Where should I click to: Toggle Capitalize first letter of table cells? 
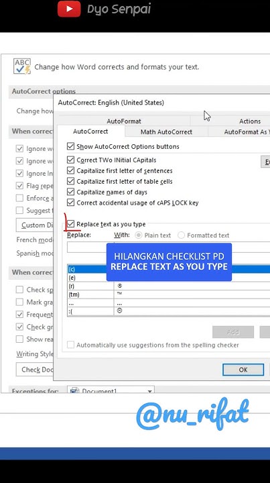pos(71,181)
